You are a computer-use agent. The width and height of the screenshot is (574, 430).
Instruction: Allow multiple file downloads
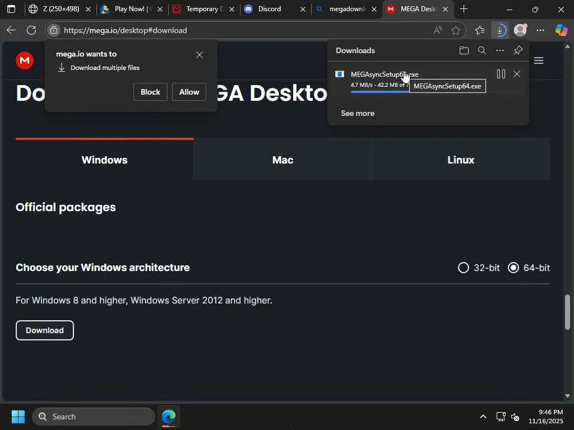[189, 92]
